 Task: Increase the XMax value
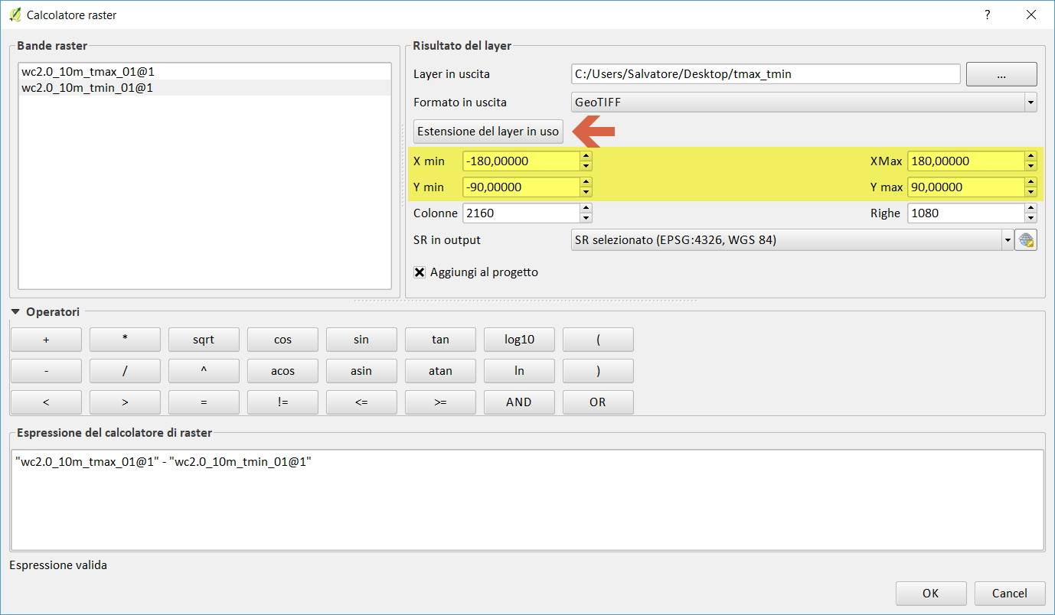click(1031, 157)
